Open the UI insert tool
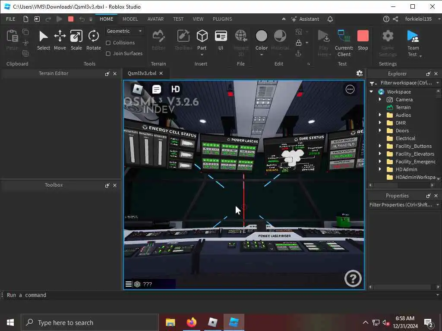The width and height of the screenshot is (442, 331). point(221,41)
